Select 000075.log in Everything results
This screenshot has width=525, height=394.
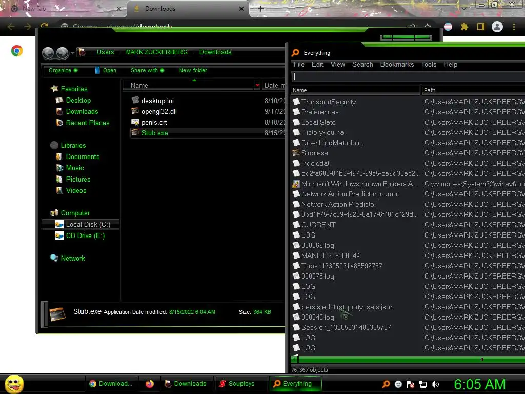coord(317,276)
